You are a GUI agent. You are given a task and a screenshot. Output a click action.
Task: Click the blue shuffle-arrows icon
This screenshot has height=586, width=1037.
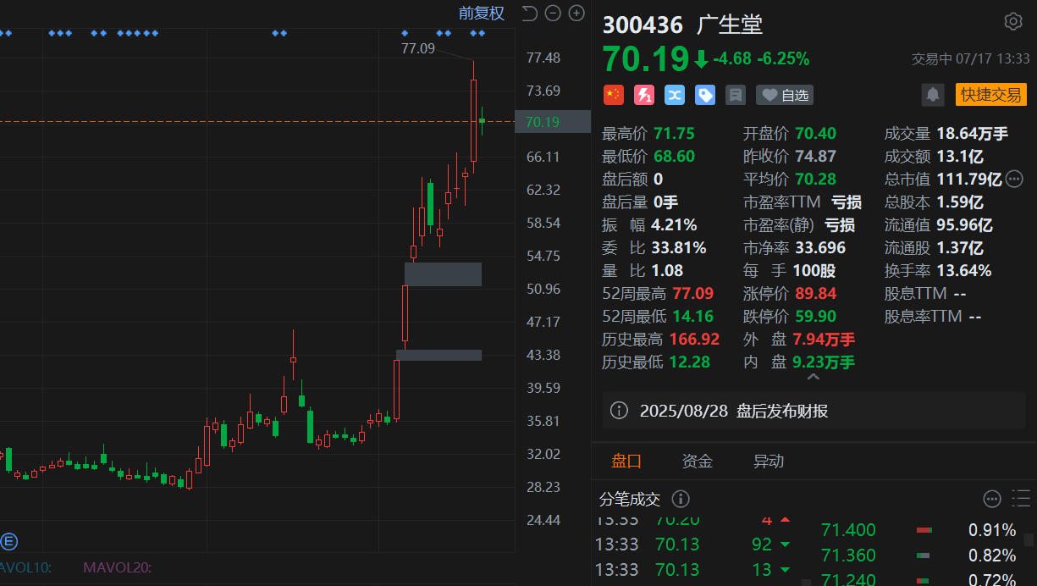click(x=675, y=95)
